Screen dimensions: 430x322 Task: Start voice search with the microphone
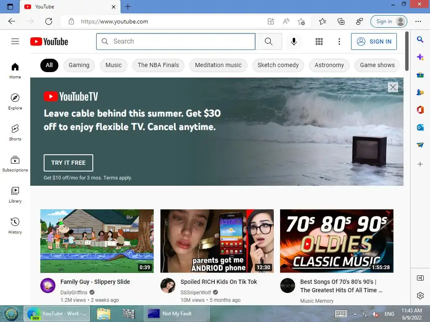tap(294, 42)
